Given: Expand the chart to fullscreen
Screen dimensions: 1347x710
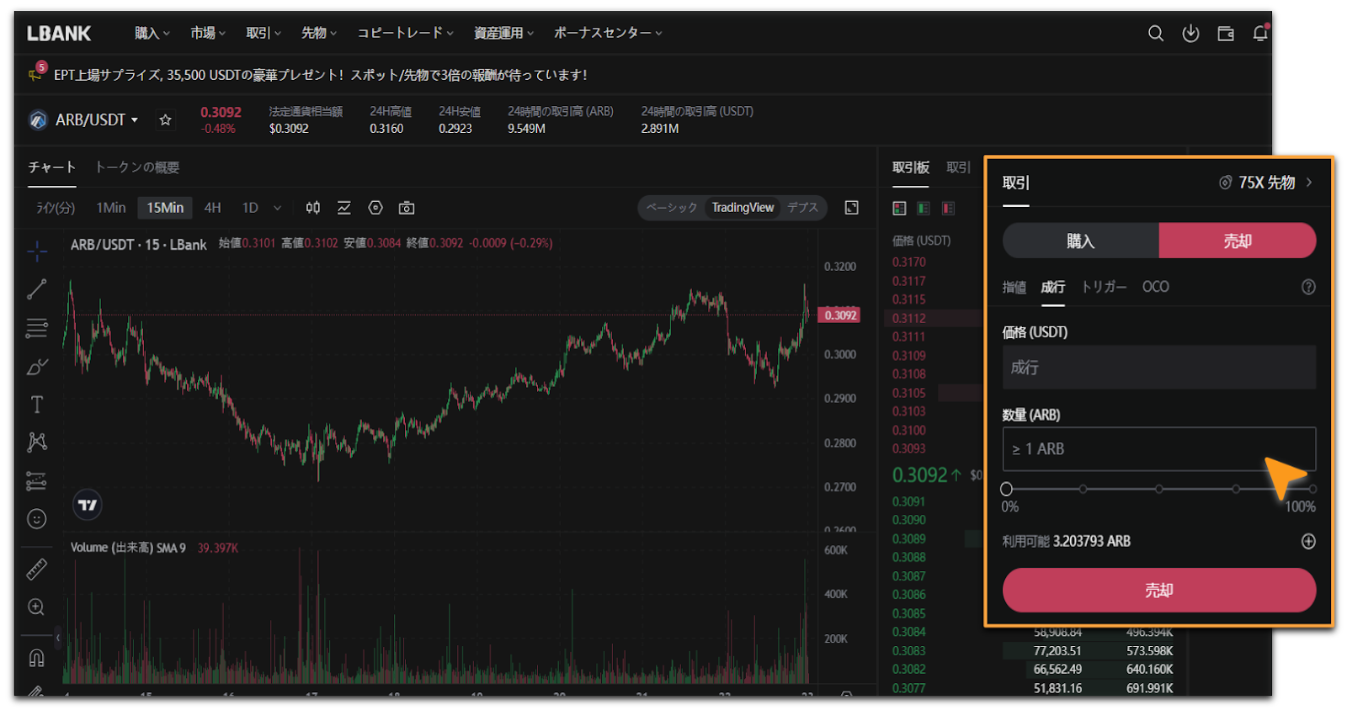Looking at the screenshot, I should click(851, 208).
